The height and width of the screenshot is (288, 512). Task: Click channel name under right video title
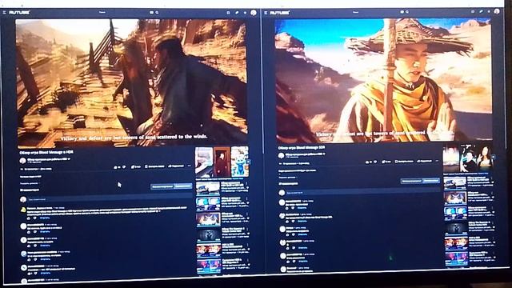(304, 154)
